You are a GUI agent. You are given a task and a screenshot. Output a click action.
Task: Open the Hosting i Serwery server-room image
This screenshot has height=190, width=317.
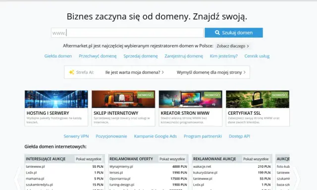tap(56, 99)
